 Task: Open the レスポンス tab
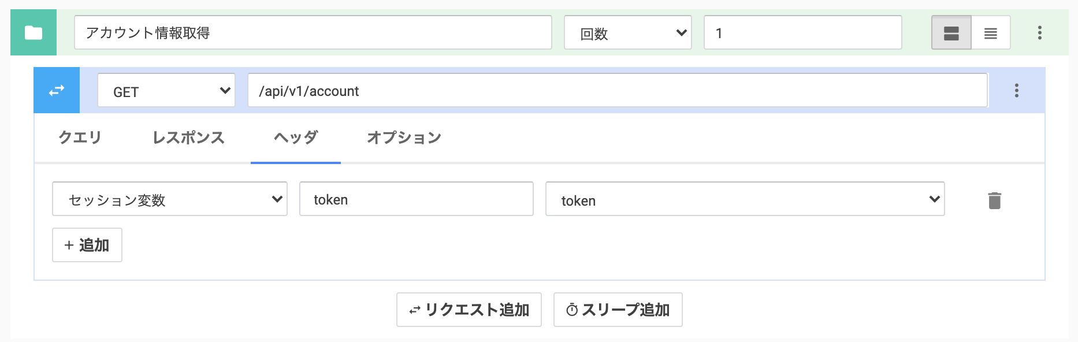pyautogui.click(x=188, y=137)
